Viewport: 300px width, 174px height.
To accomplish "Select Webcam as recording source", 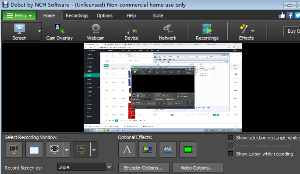I will (x=95, y=32).
